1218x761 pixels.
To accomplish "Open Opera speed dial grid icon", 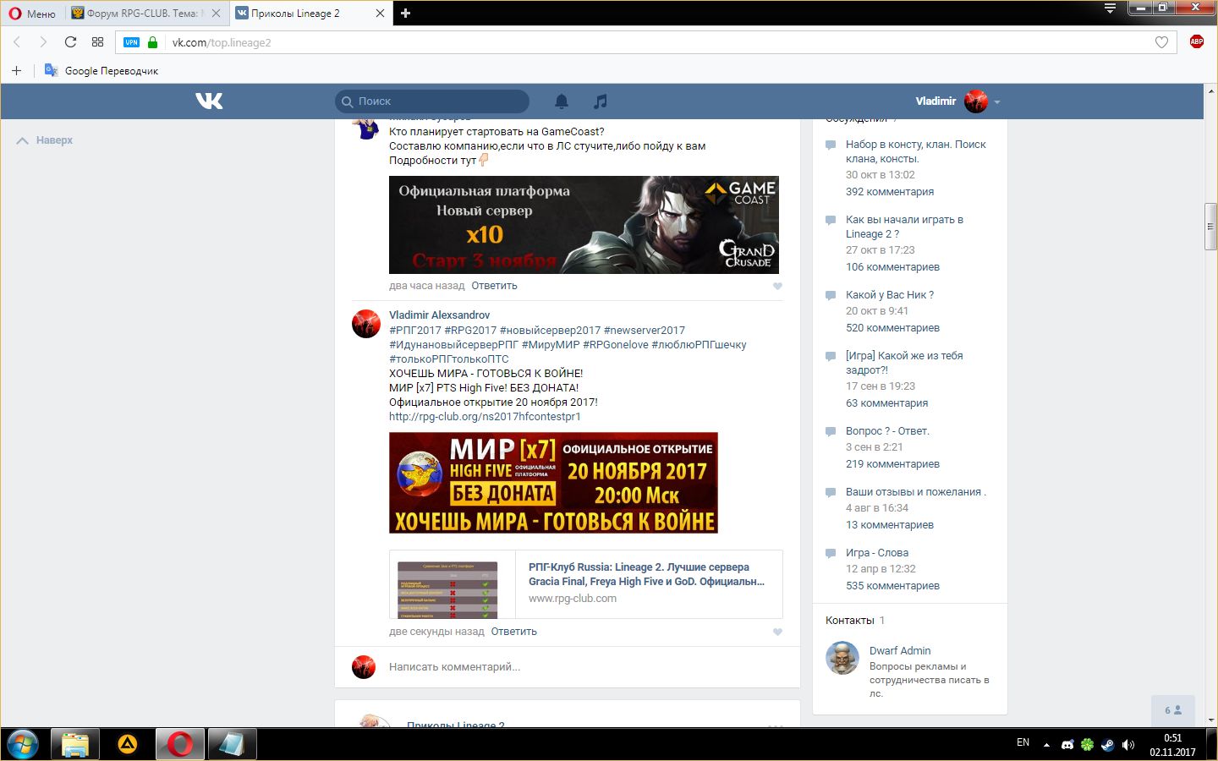I will tap(97, 42).
